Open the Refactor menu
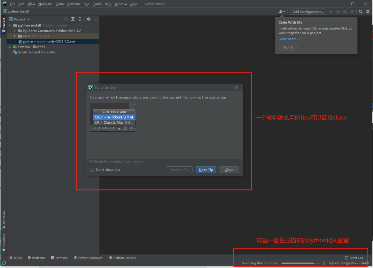Screen dimensions: 373x268 point(74,4)
